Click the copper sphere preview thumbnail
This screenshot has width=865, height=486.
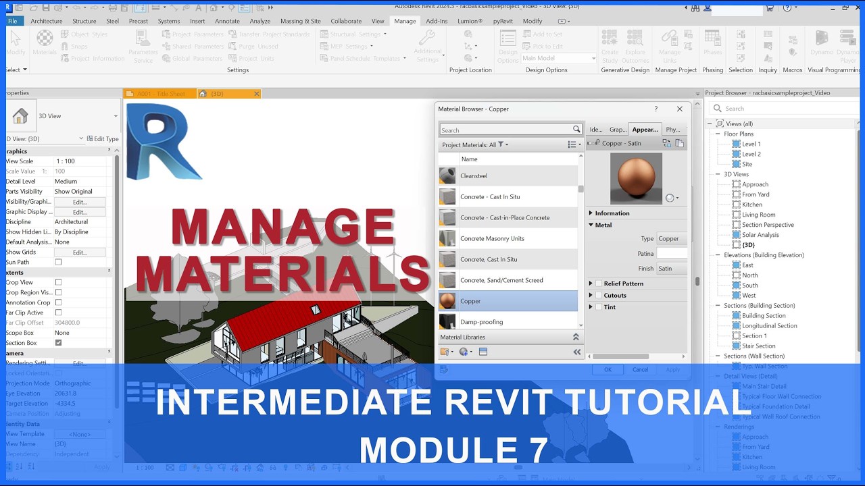pyautogui.click(x=636, y=178)
